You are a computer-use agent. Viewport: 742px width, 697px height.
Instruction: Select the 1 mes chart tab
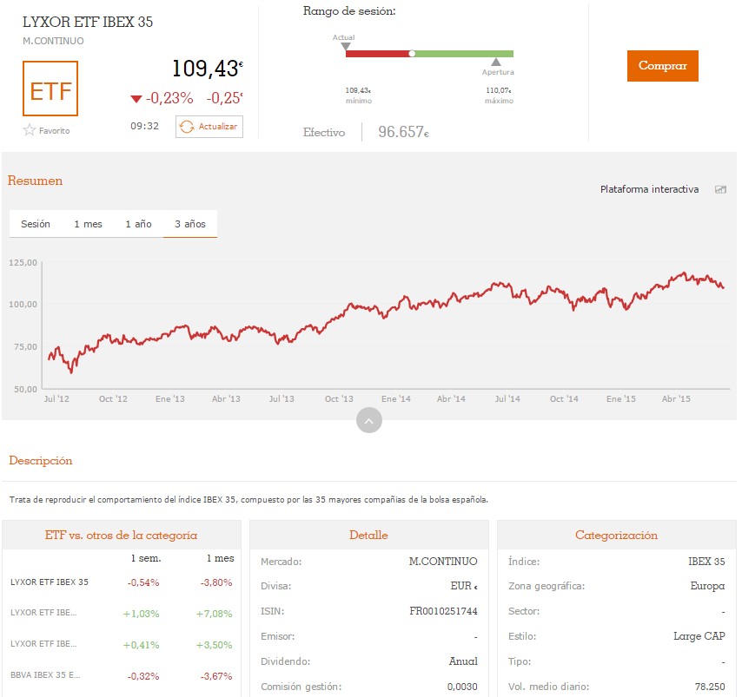point(88,224)
